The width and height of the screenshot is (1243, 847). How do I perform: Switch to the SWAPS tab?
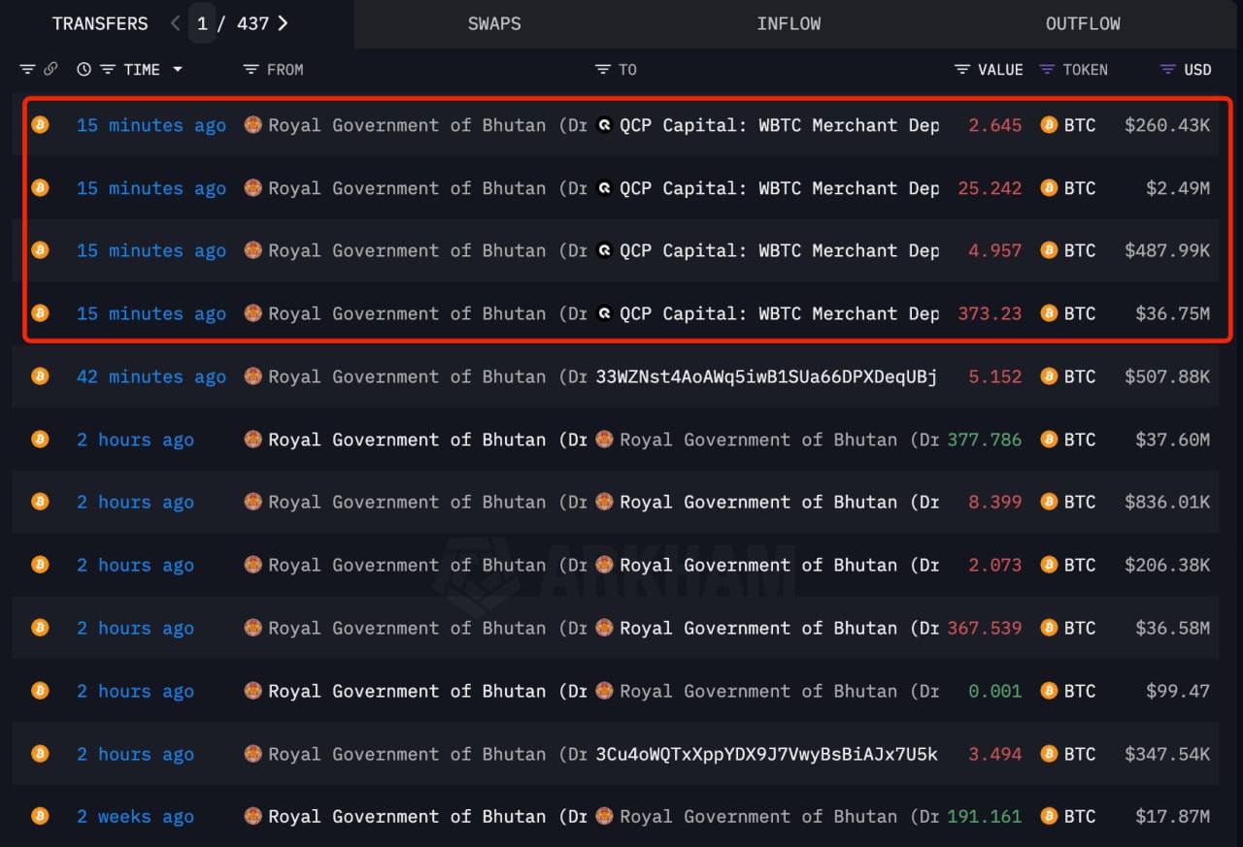(494, 23)
